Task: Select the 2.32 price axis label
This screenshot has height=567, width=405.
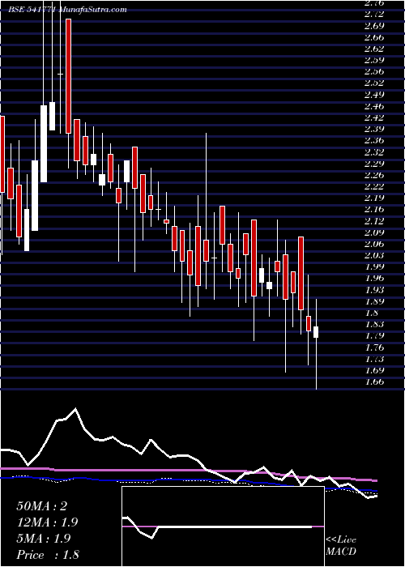Action: pos(373,152)
